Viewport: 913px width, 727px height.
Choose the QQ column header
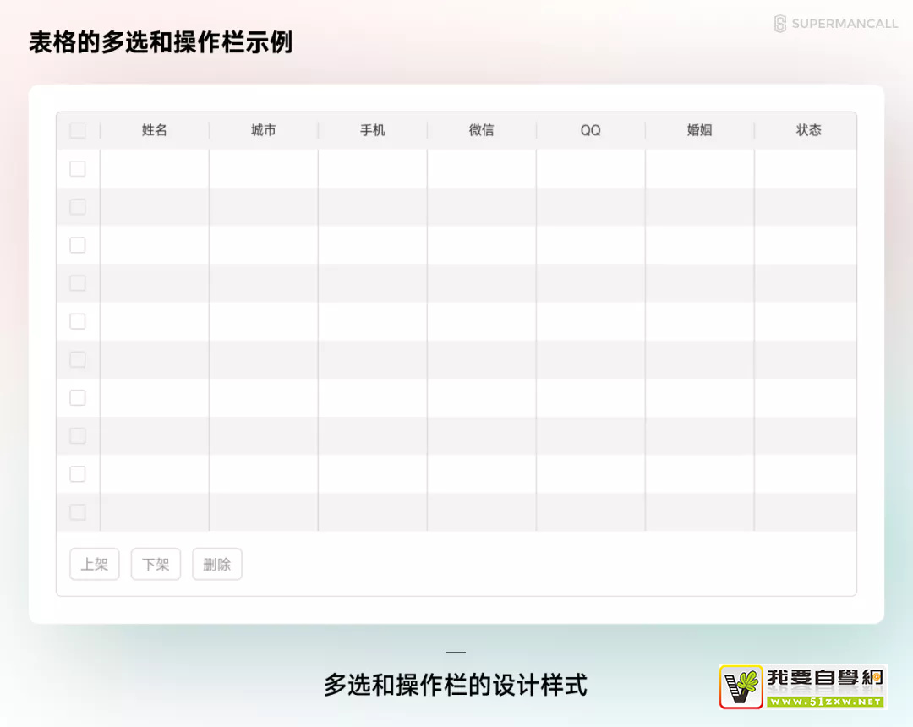coord(591,130)
